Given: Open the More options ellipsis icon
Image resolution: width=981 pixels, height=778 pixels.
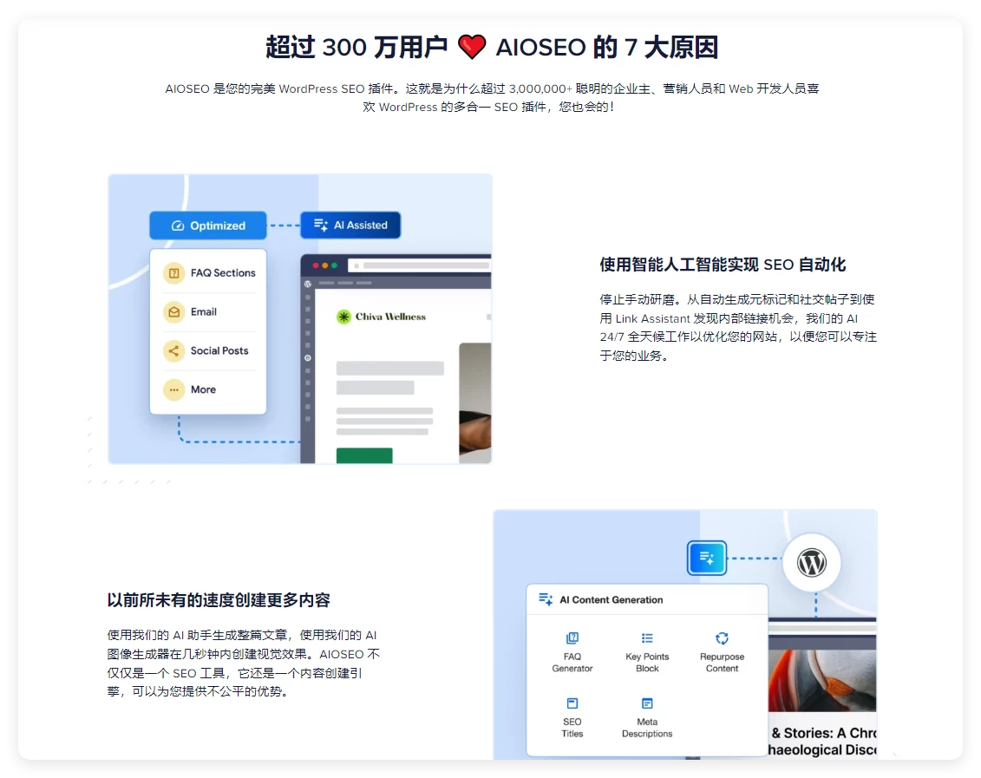Looking at the screenshot, I should click(x=174, y=389).
